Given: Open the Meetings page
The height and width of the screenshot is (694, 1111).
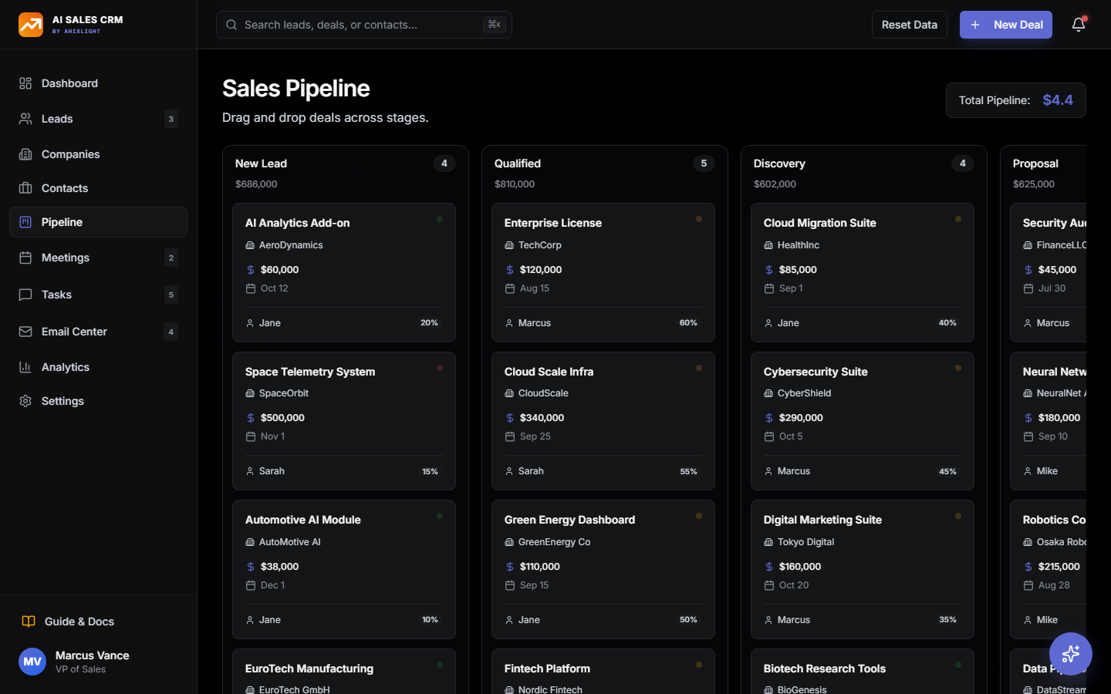Looking at the screenshot, I should 98,258.
